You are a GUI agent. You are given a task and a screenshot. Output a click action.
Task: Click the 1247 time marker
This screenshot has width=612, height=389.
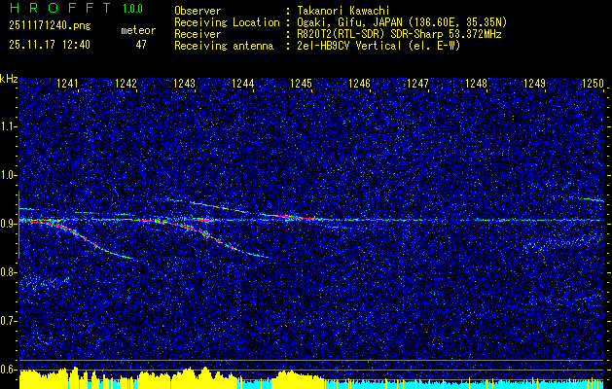pyautogui.click(x=418, y=83)
